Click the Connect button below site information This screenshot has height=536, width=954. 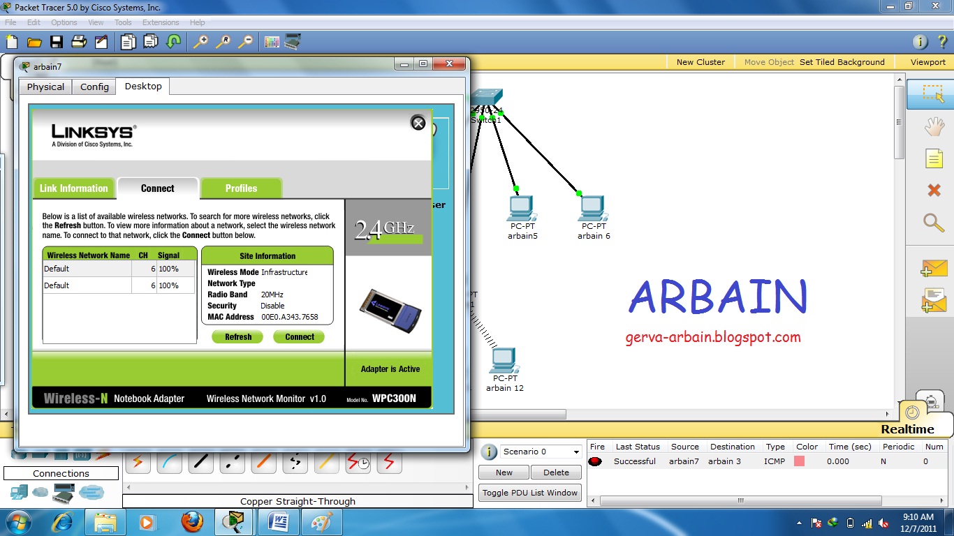coord(300,336)
